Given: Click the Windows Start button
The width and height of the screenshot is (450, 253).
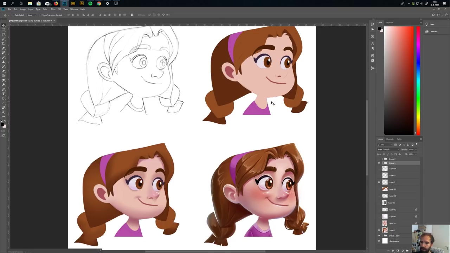Looking at the screenshot, I should pyautogui.click(x=4, y=4).
